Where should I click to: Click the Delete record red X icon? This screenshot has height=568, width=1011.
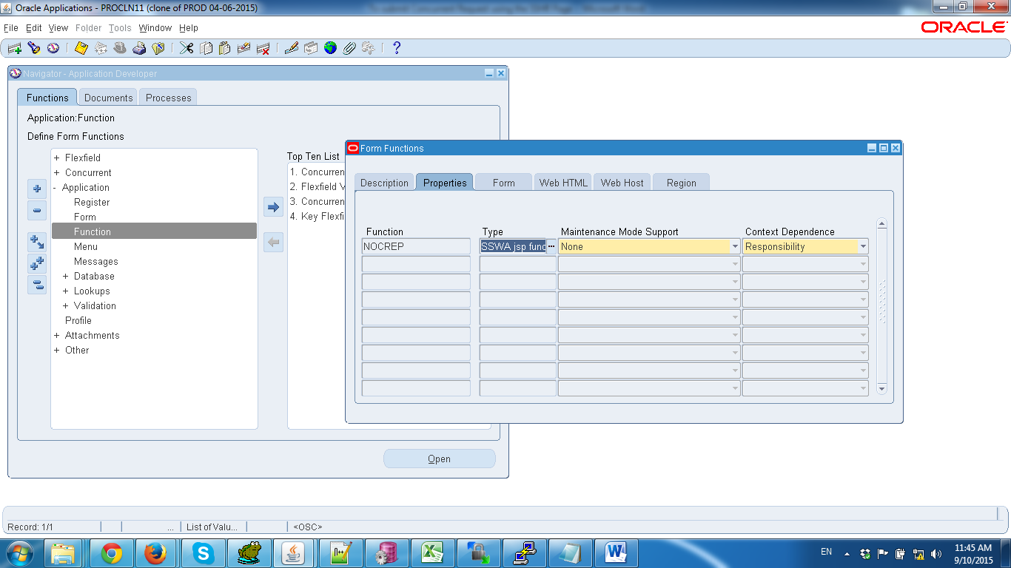point(263,48)
